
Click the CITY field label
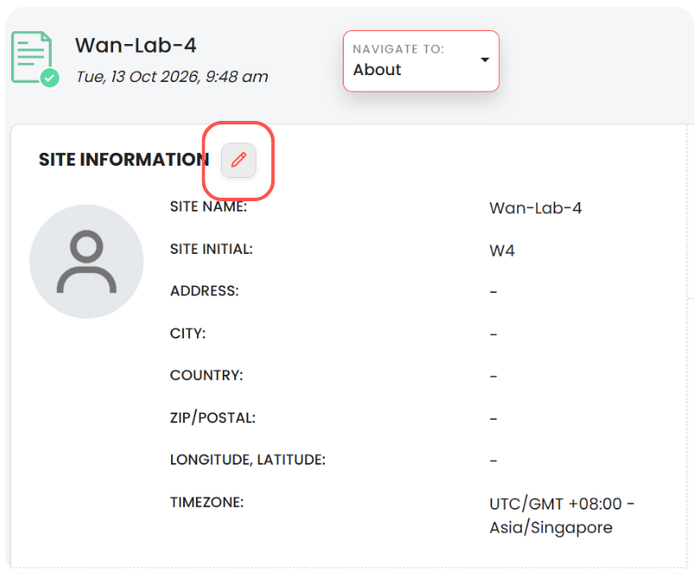click(x=187, y=333)
